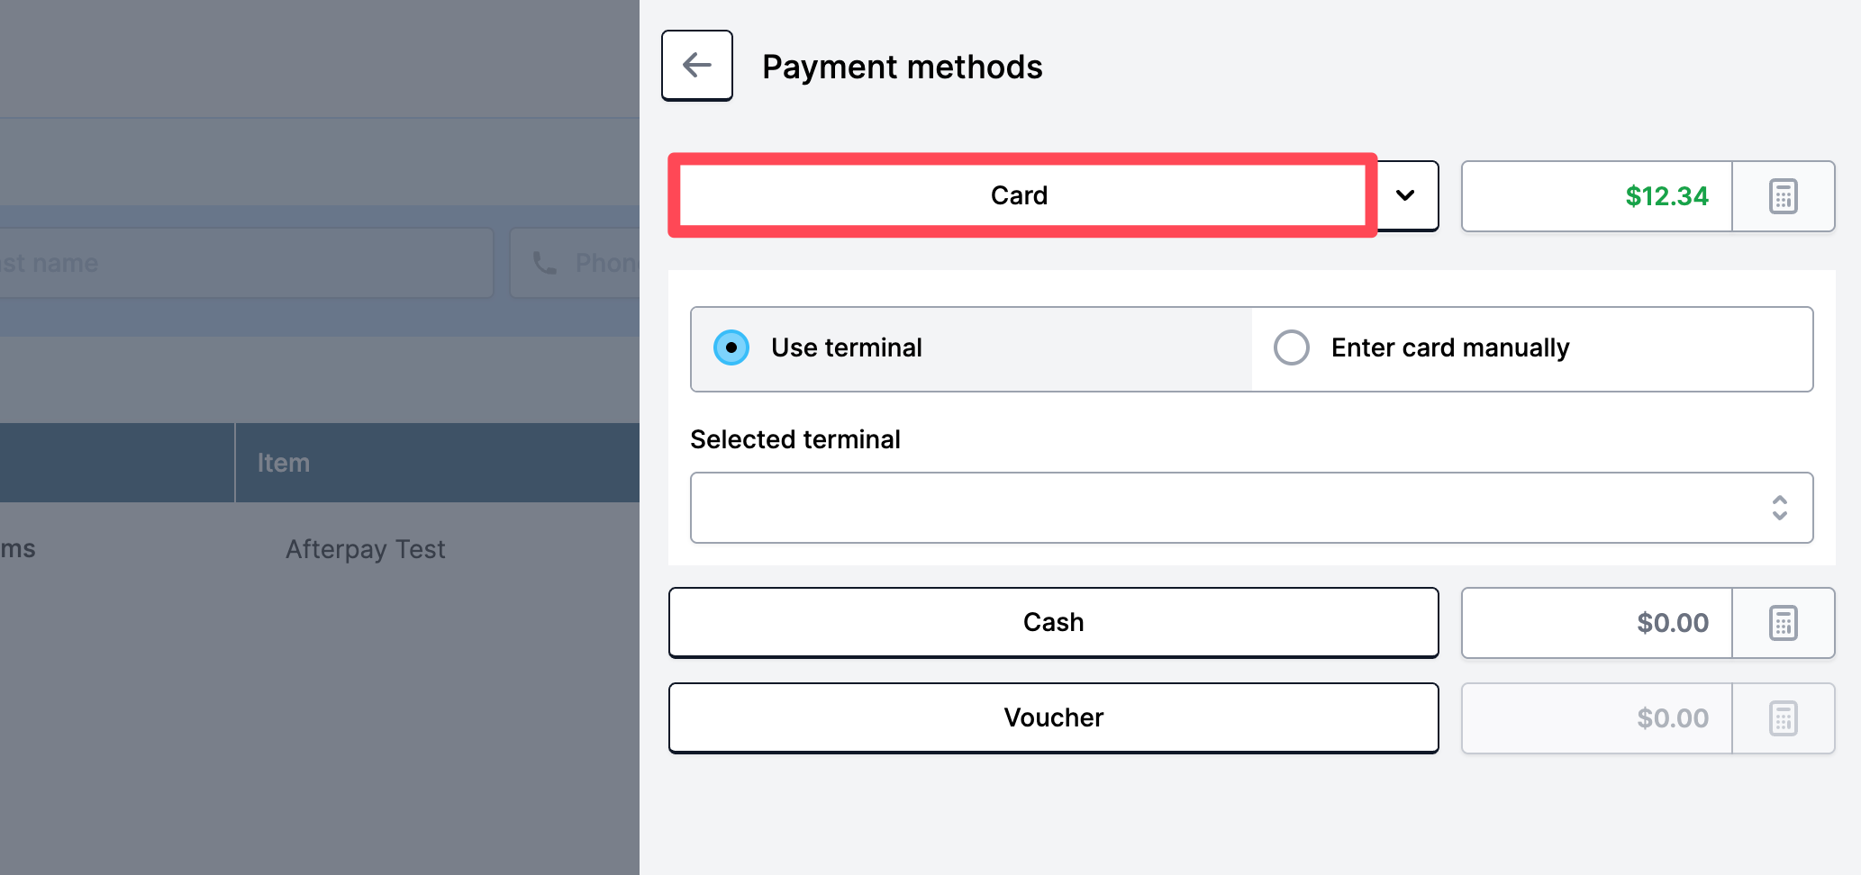This screenshot has width=1861, height=875.
Task: Open calculator for Cash amount
Action: click(1783, 623)
